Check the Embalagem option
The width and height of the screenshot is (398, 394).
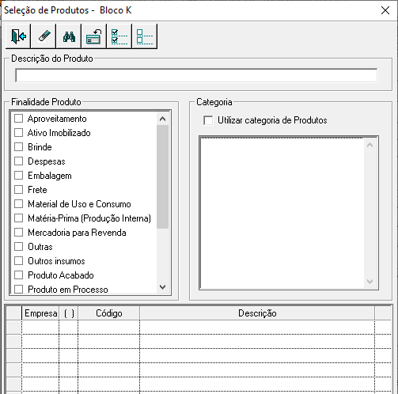click(18, 176)
